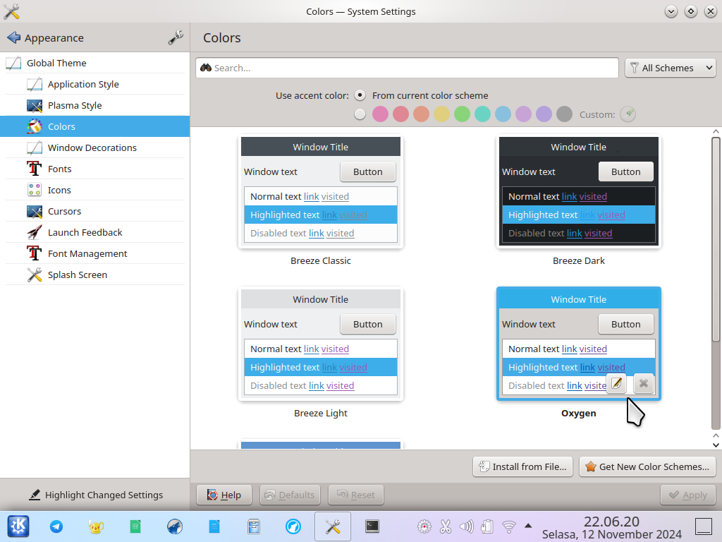
Task: Open Help
Action: point(224,495)
